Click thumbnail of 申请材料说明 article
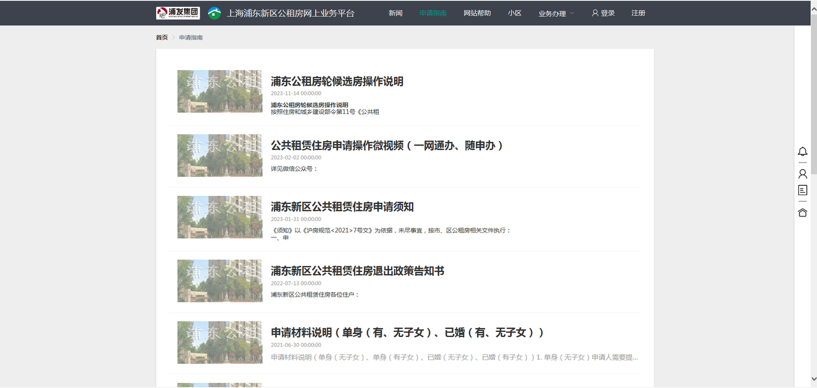 tap(220, 342)
